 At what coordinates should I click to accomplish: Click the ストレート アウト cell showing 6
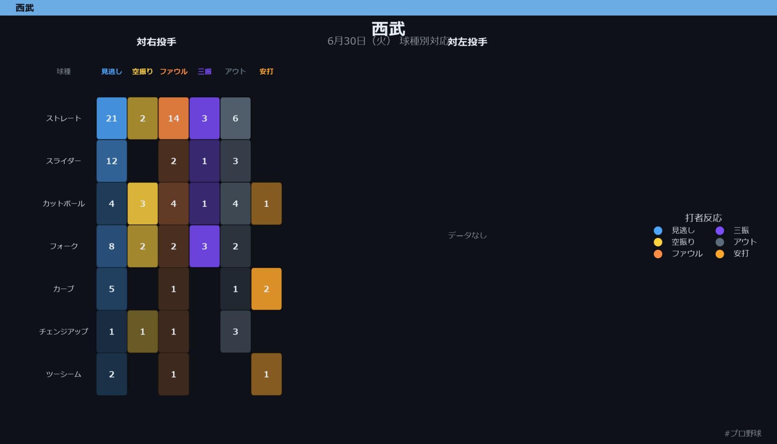[x=236, y=118]
